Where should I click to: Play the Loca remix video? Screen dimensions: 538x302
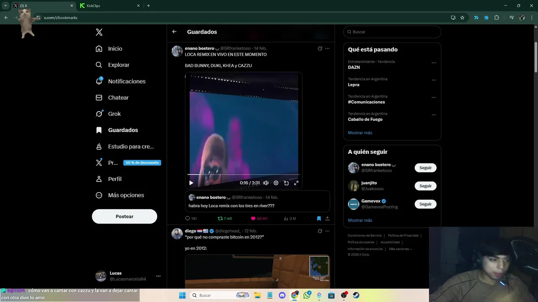tap(191, 183)
